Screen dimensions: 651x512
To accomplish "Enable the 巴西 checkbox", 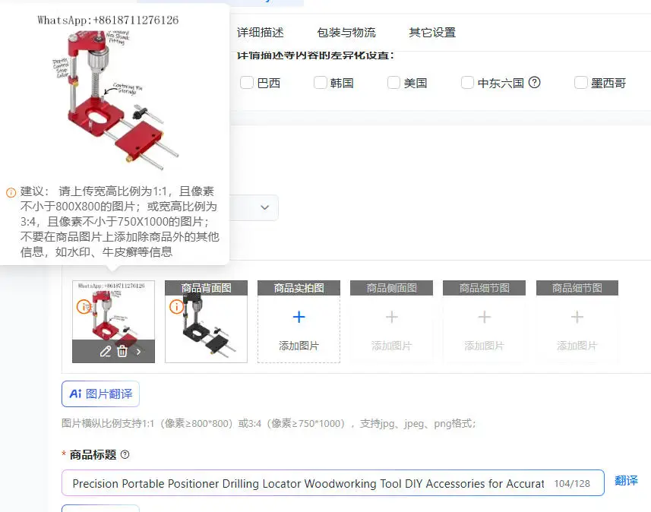I will [x=247, y=83].
